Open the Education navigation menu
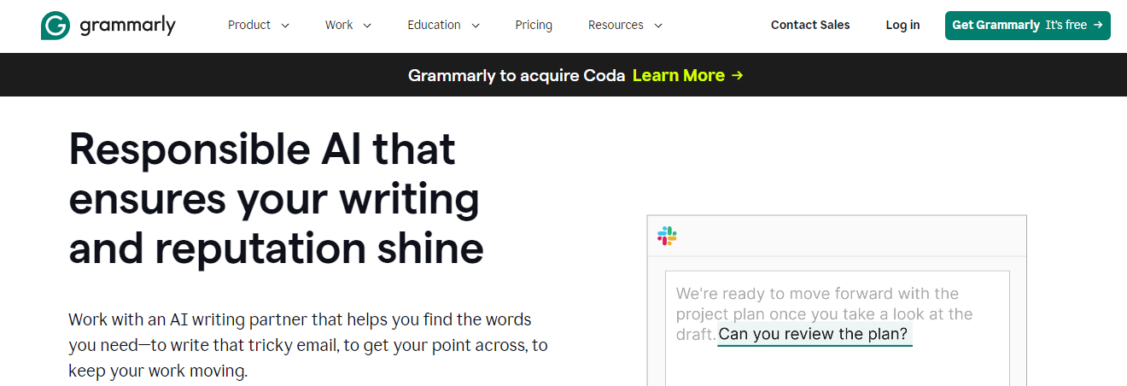 434,26
